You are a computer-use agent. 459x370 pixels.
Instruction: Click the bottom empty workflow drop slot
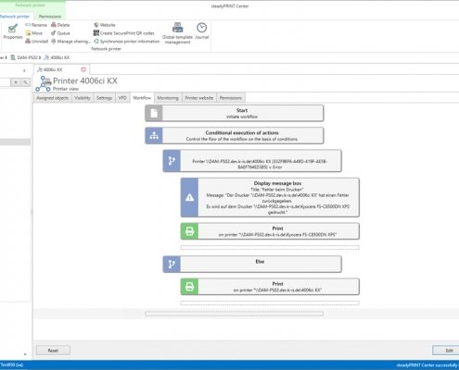[235, 314]
